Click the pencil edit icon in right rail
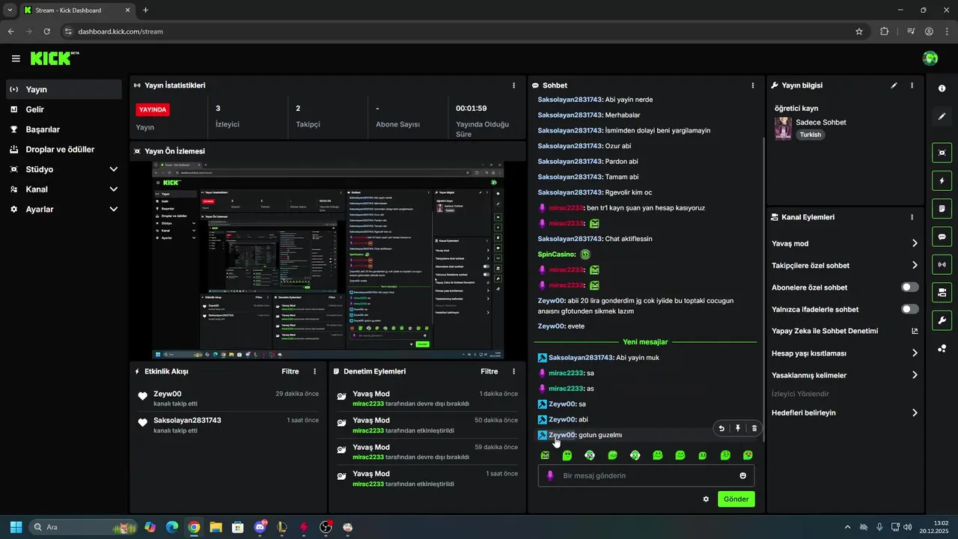The height and width of the screenshot is (539, 958). (942, 117)
